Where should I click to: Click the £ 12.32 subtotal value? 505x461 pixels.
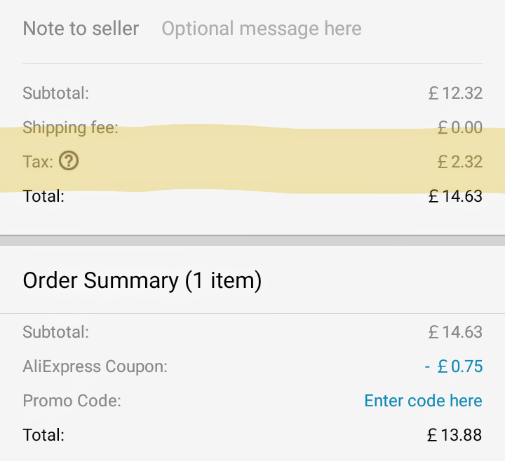455,93
